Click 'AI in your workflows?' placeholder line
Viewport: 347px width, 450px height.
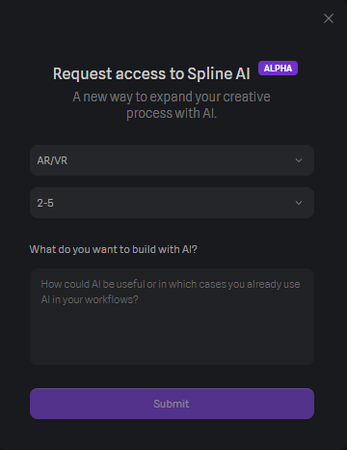(90, 299)
